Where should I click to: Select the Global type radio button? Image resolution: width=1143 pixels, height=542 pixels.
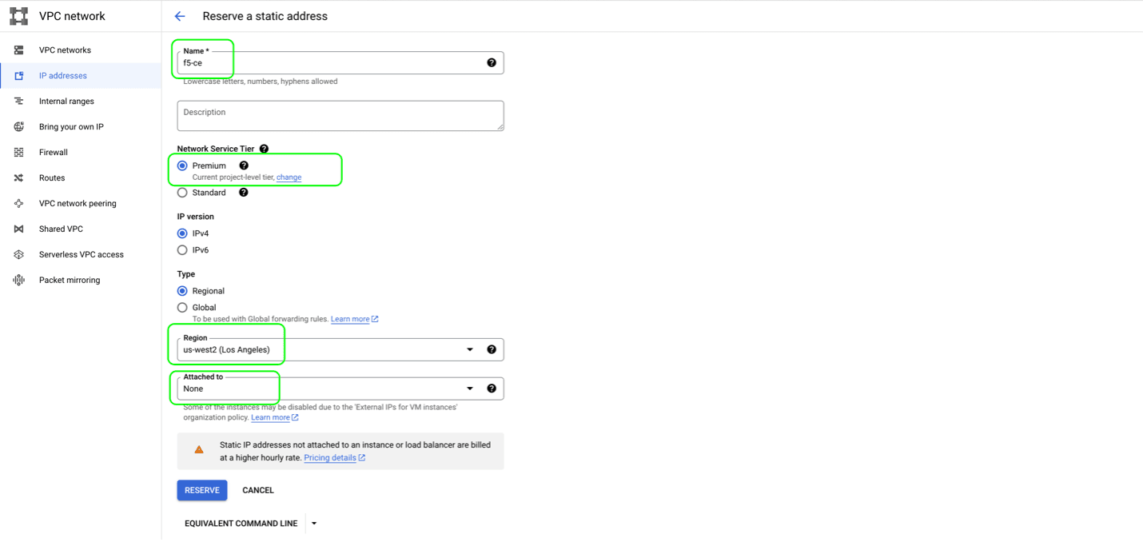(182, 308)
